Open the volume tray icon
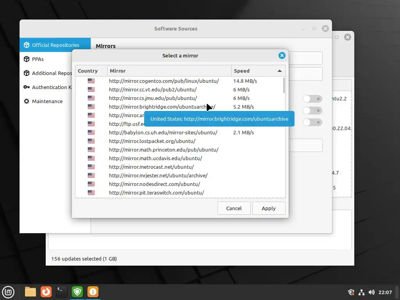 [x=371, y=292]
